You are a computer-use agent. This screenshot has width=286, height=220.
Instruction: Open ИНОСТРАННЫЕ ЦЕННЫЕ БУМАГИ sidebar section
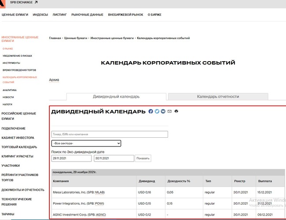(x=20, y=39)
